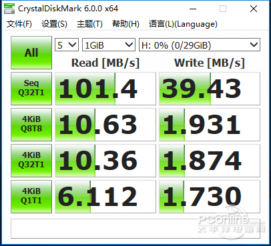
Task: Open the 语言(L)(Language) menu
Action: pos(183,24)
